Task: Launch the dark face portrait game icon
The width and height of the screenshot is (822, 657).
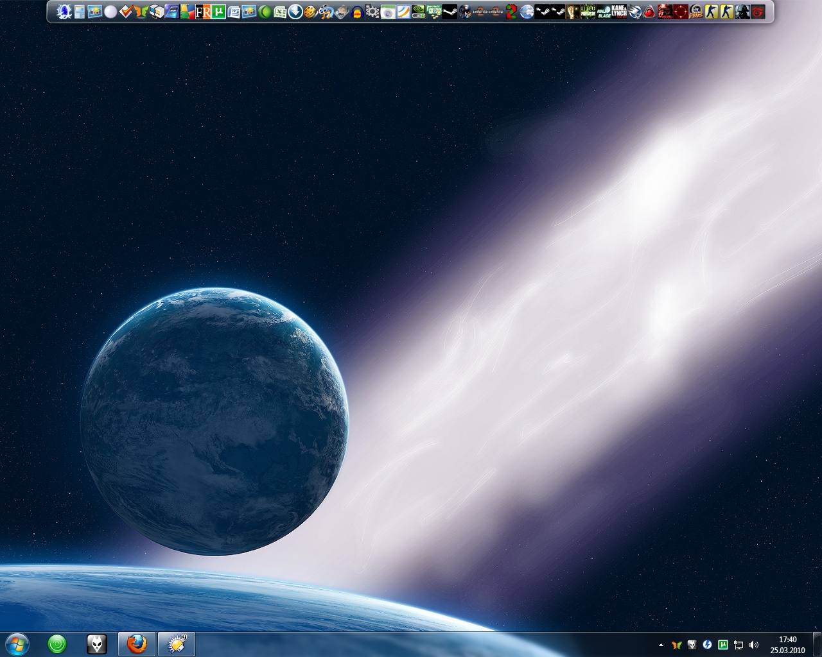Action: point(572,12)
